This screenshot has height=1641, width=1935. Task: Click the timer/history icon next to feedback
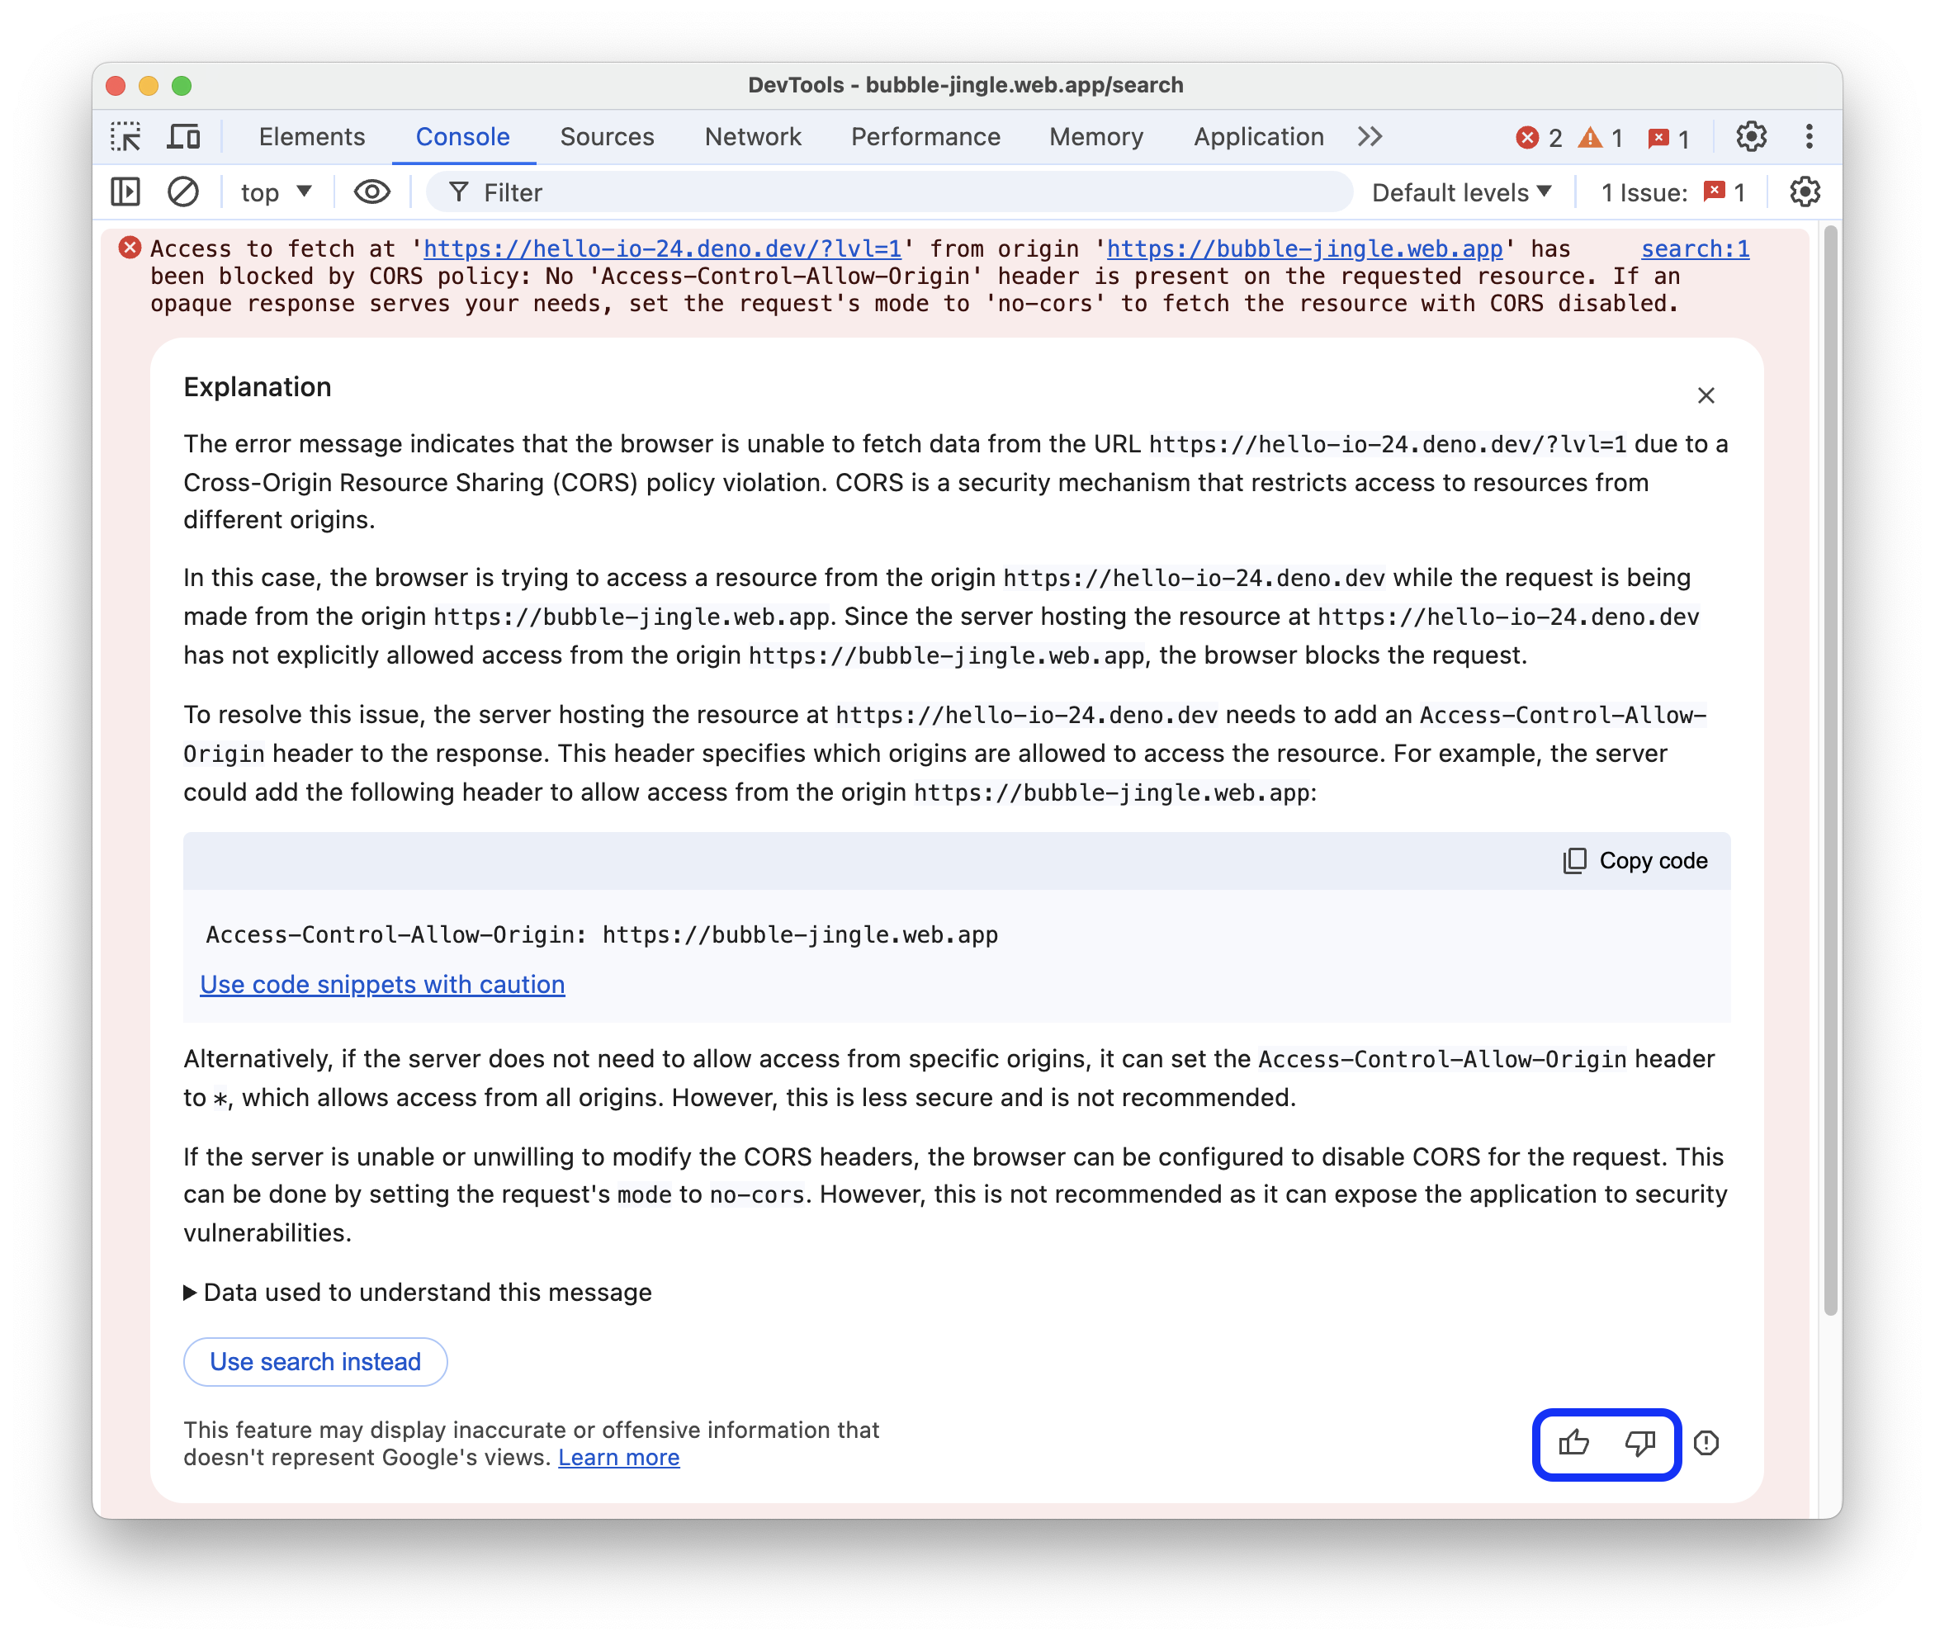coord(1706,1440)
